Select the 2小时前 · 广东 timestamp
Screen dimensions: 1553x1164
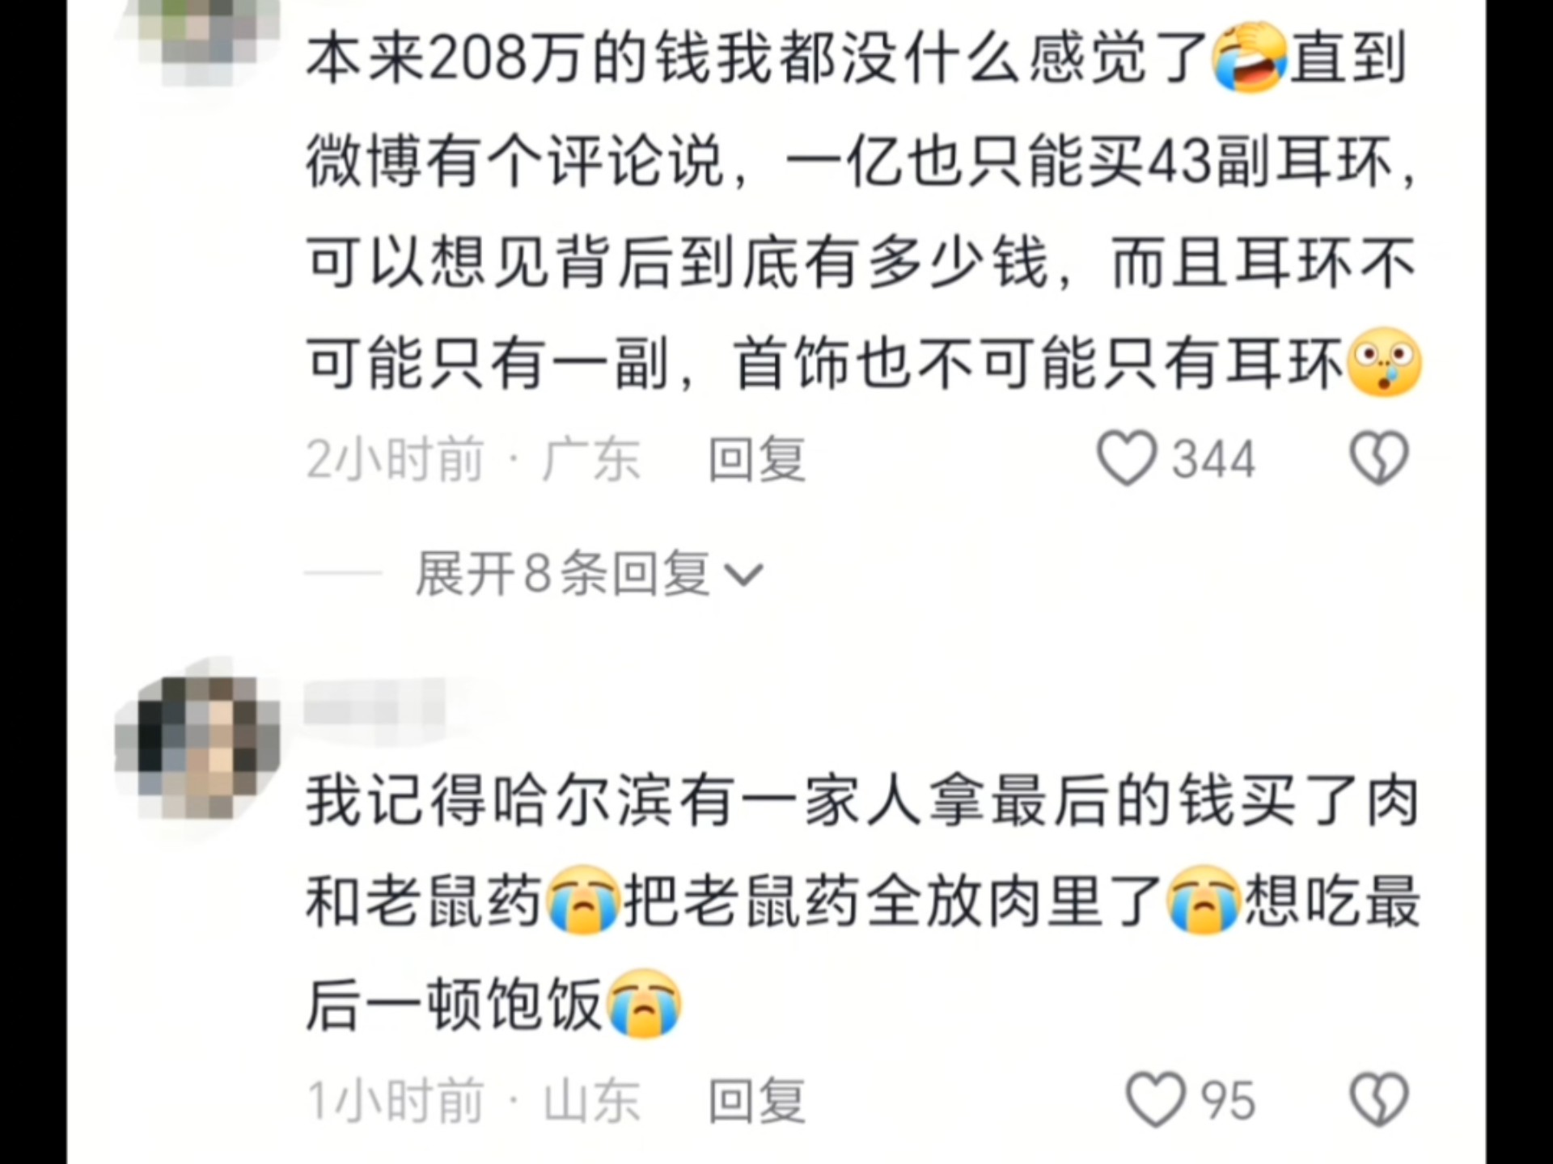473,459
